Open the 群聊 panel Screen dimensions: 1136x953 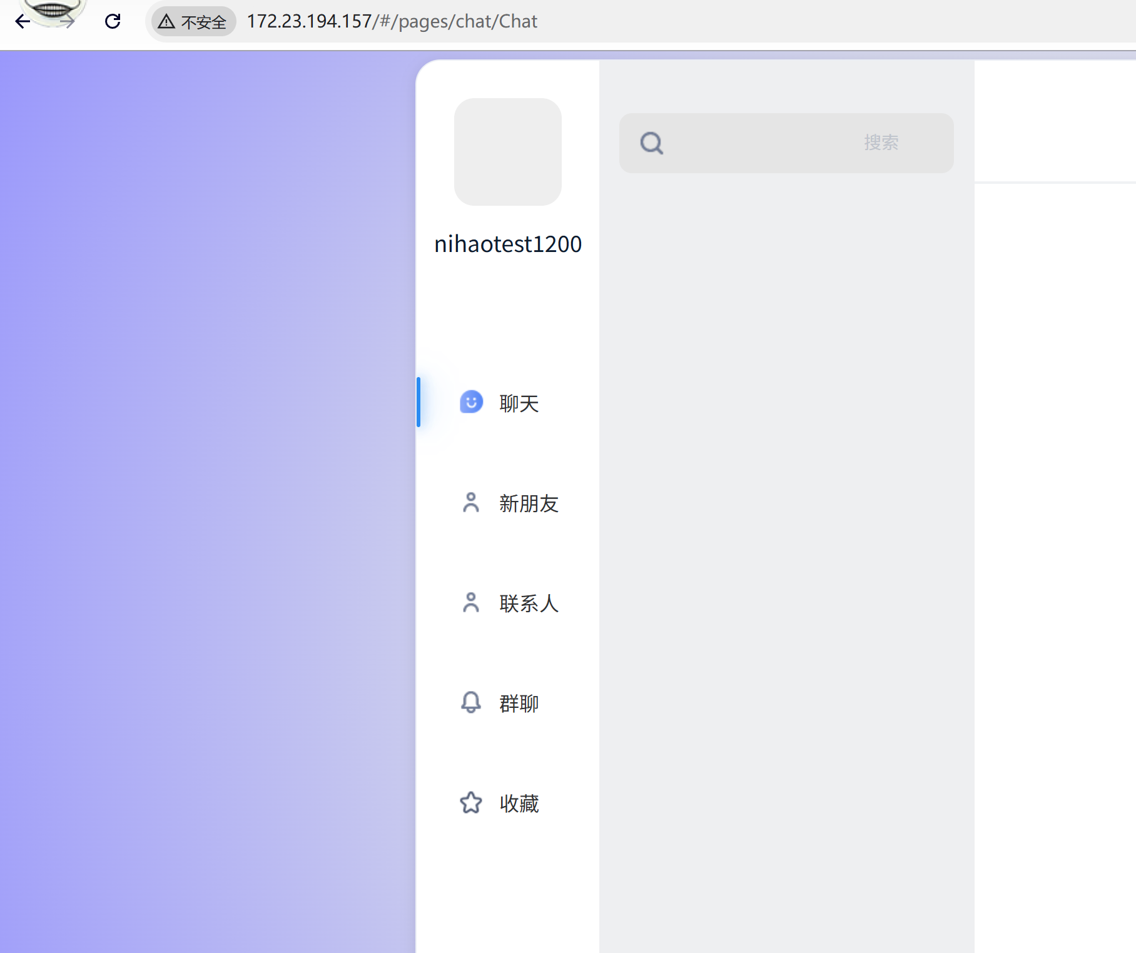tap(519, 703)
